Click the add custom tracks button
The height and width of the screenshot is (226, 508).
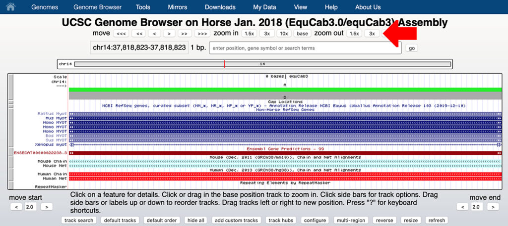point(237,220)
